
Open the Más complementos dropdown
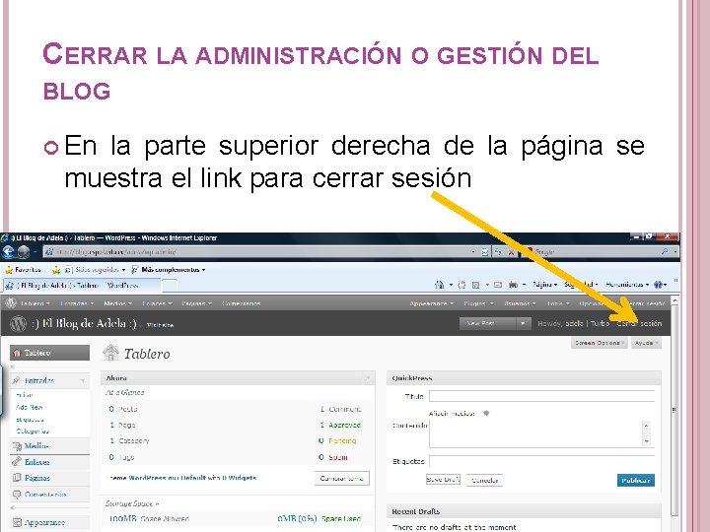[169, 270]
